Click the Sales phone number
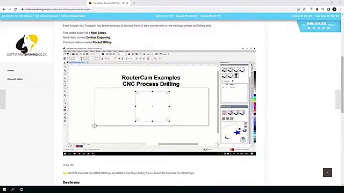Screen dimensions: 344x193 point(164,16)
